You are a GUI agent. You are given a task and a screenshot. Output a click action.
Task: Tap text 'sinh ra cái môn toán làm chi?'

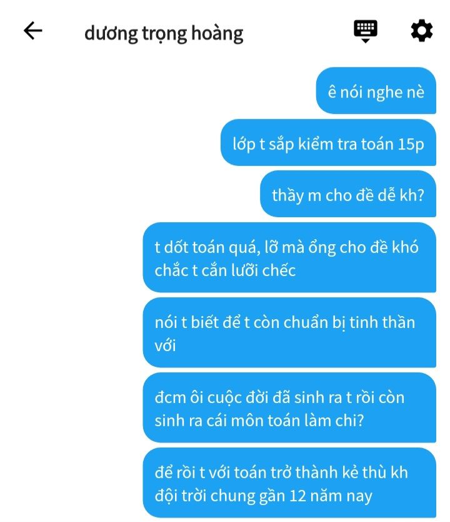[x=259, y=421]
